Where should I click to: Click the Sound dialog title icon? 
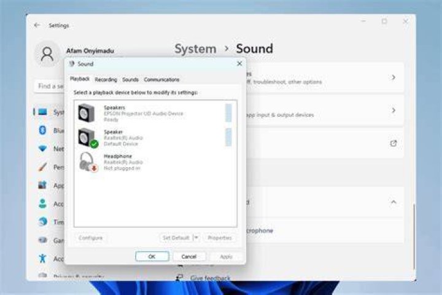pyautogui.click(x=72, y=64)
